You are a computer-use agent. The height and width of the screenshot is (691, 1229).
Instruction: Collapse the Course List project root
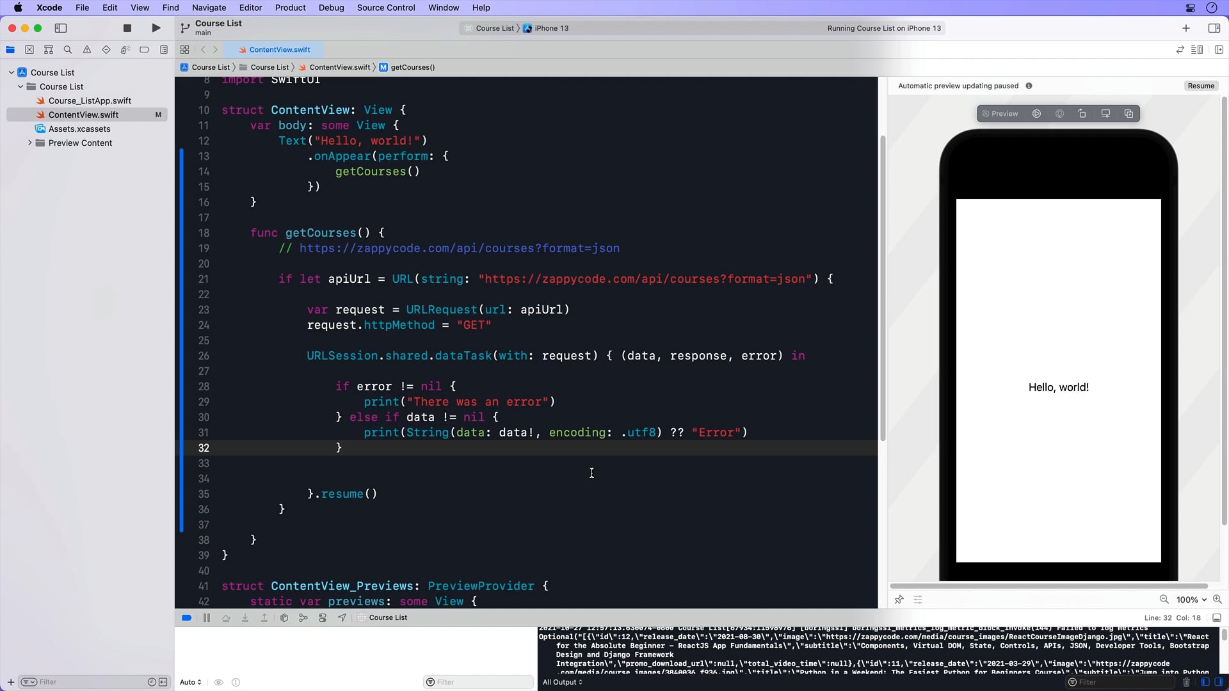click(12, 72)
